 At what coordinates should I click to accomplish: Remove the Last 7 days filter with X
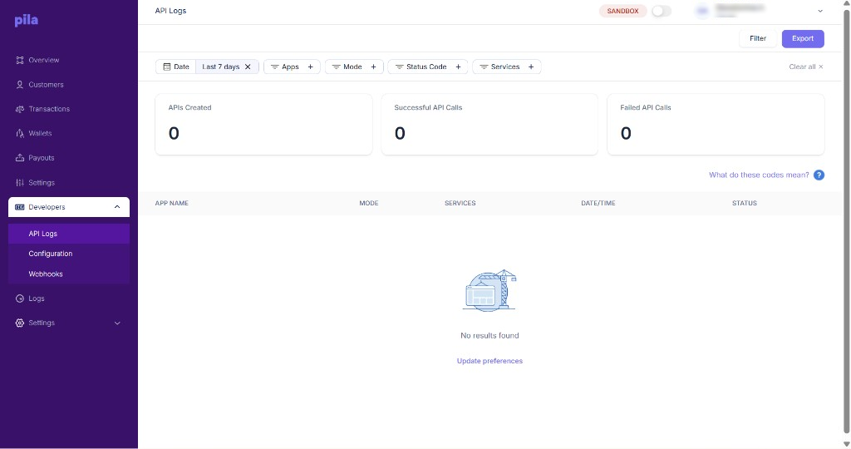pyautogui.click(x=248, y=67)
